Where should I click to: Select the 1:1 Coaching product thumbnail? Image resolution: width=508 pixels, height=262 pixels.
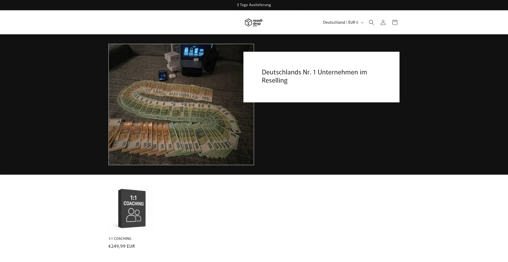131,208
